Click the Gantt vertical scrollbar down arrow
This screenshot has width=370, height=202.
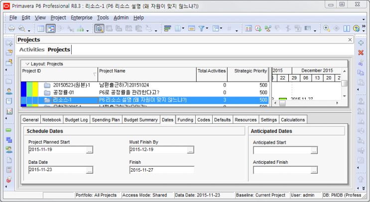(x=344, y=96)
